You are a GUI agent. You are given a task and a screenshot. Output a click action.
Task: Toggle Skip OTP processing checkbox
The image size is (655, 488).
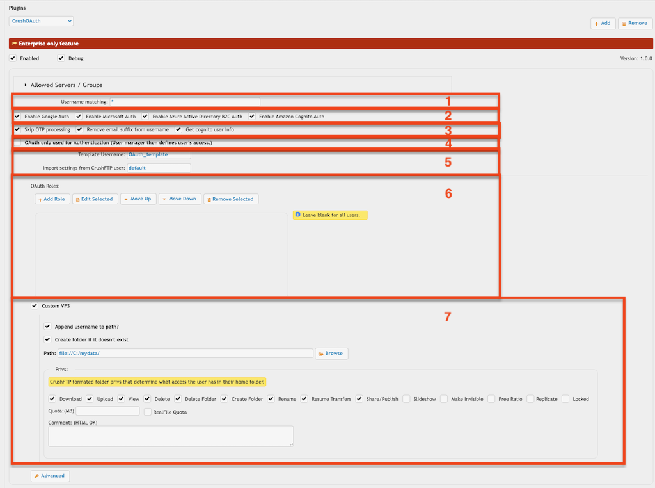[x=17, y=129]
